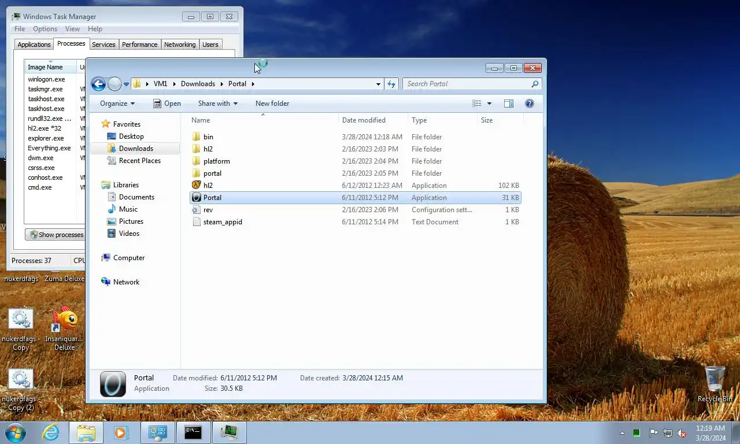Open the Videos library

(129, 234)
